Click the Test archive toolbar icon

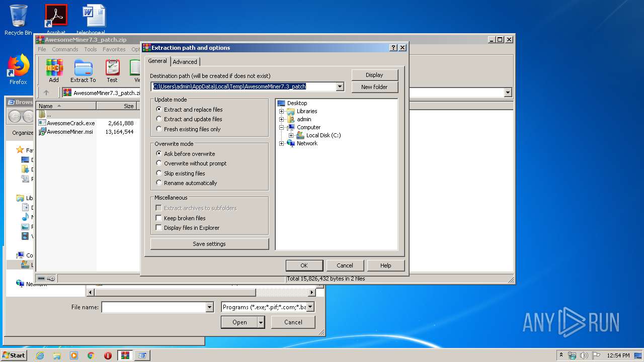[x=112, y=70]
